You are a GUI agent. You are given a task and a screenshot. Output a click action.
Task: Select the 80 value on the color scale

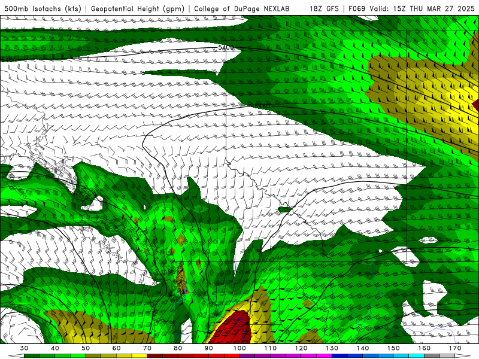click(x=178, y=348)
